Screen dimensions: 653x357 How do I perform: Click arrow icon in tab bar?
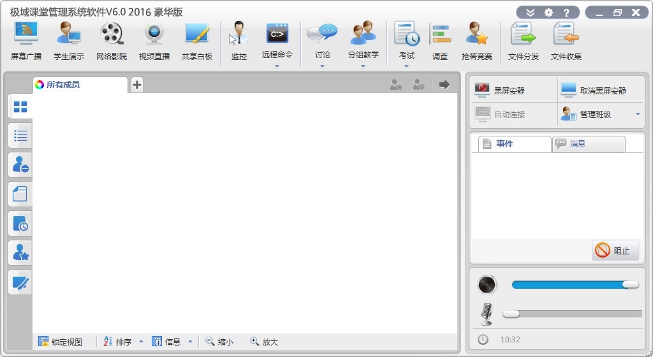coord(444,85)
